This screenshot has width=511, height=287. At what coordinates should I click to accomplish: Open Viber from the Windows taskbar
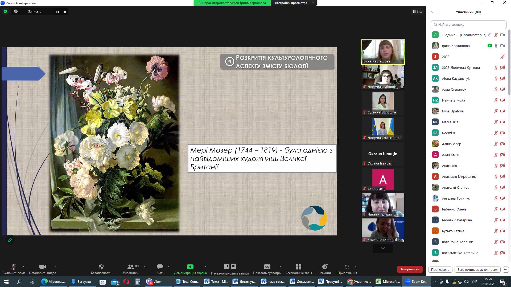click(x=154, y=282)
